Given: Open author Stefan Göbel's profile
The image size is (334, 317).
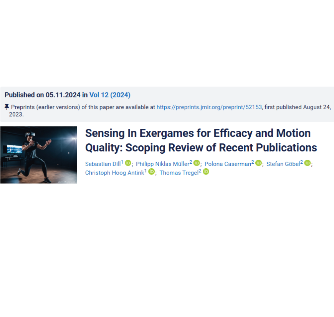Looking at the screenshot, I should click(283, 164).
